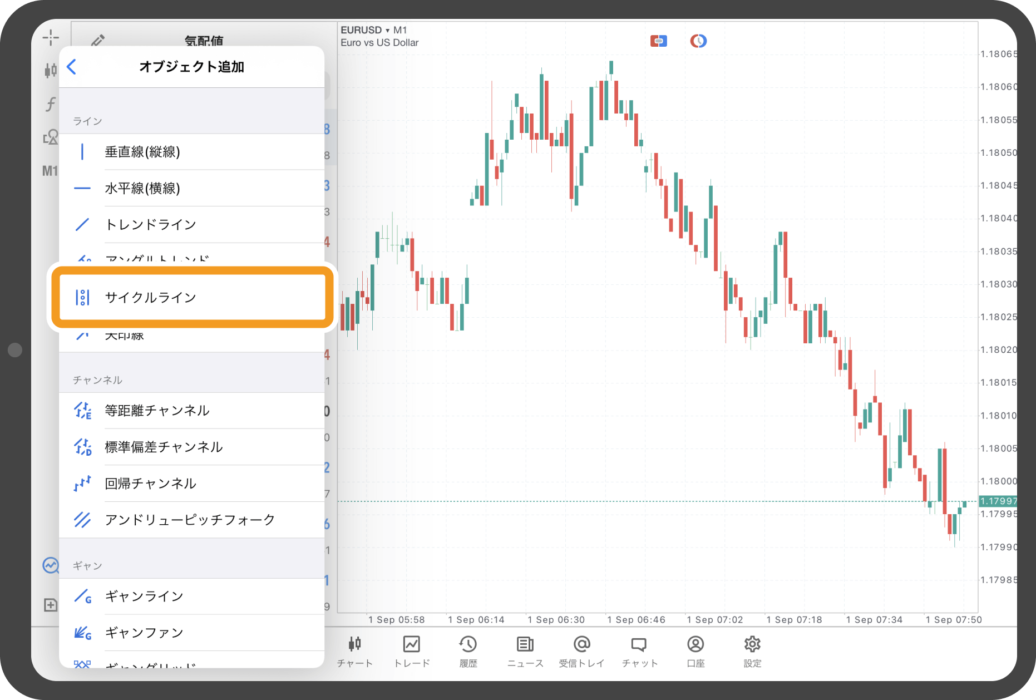Viewport: 1036px width, 700px height.
Task: Click the 1 Sep 06:30 time axis label
Action: [x=556, y=620]
